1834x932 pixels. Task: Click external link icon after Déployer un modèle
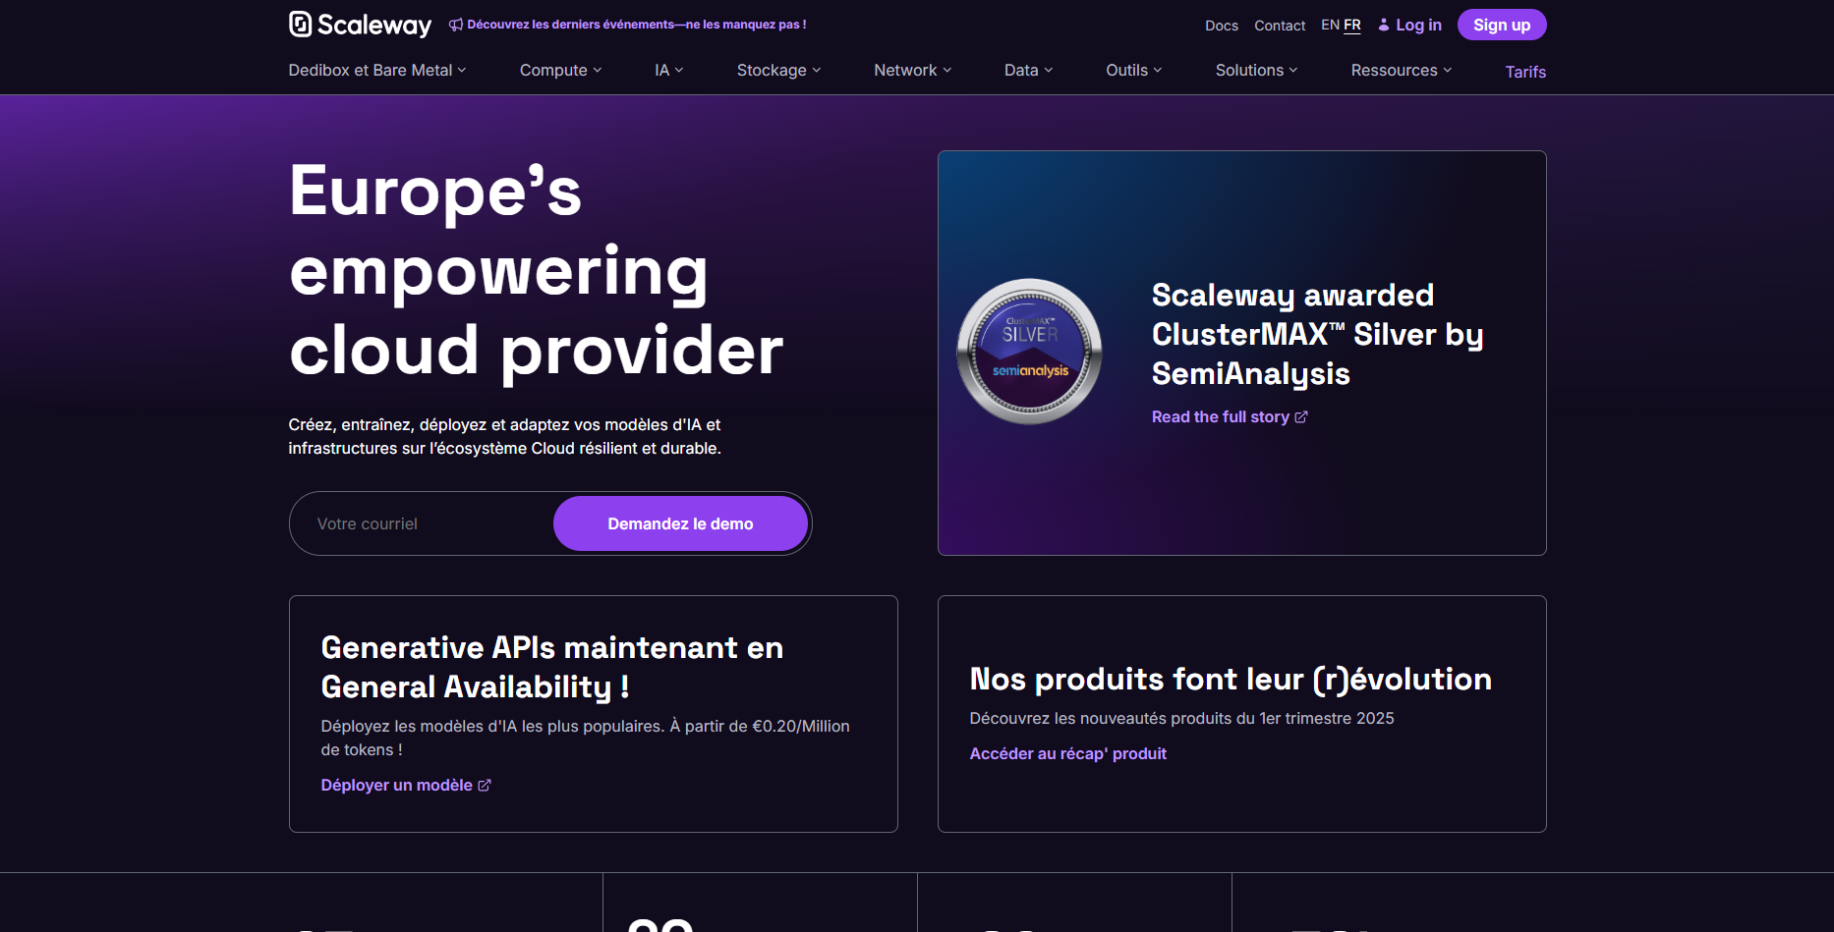pos(485,786)
